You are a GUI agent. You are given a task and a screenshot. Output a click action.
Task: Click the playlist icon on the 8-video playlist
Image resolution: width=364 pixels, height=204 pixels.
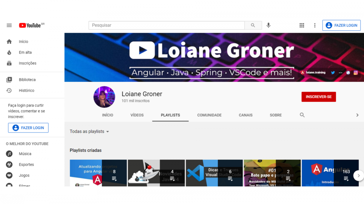coord(114,179)
